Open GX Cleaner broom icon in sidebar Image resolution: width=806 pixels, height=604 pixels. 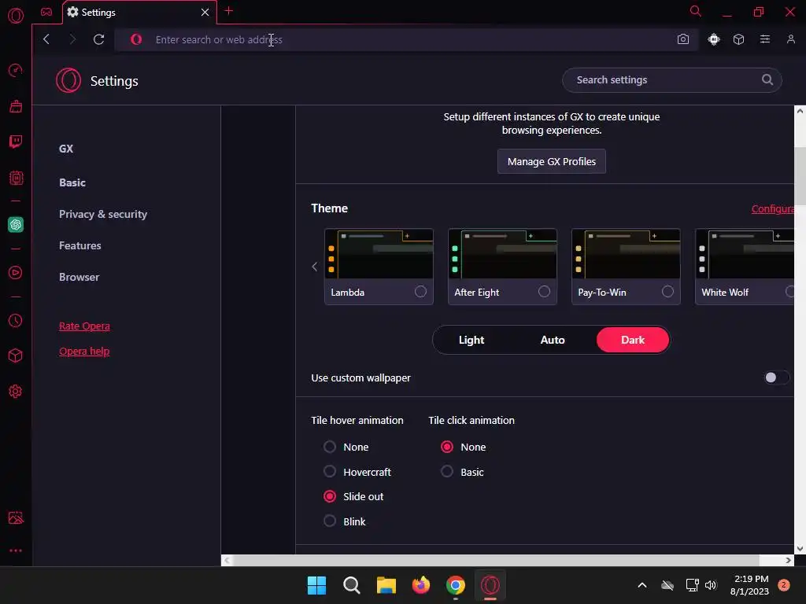16,106
